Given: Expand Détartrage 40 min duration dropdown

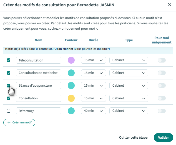Looking at the screenshot, I should [93, 111].
